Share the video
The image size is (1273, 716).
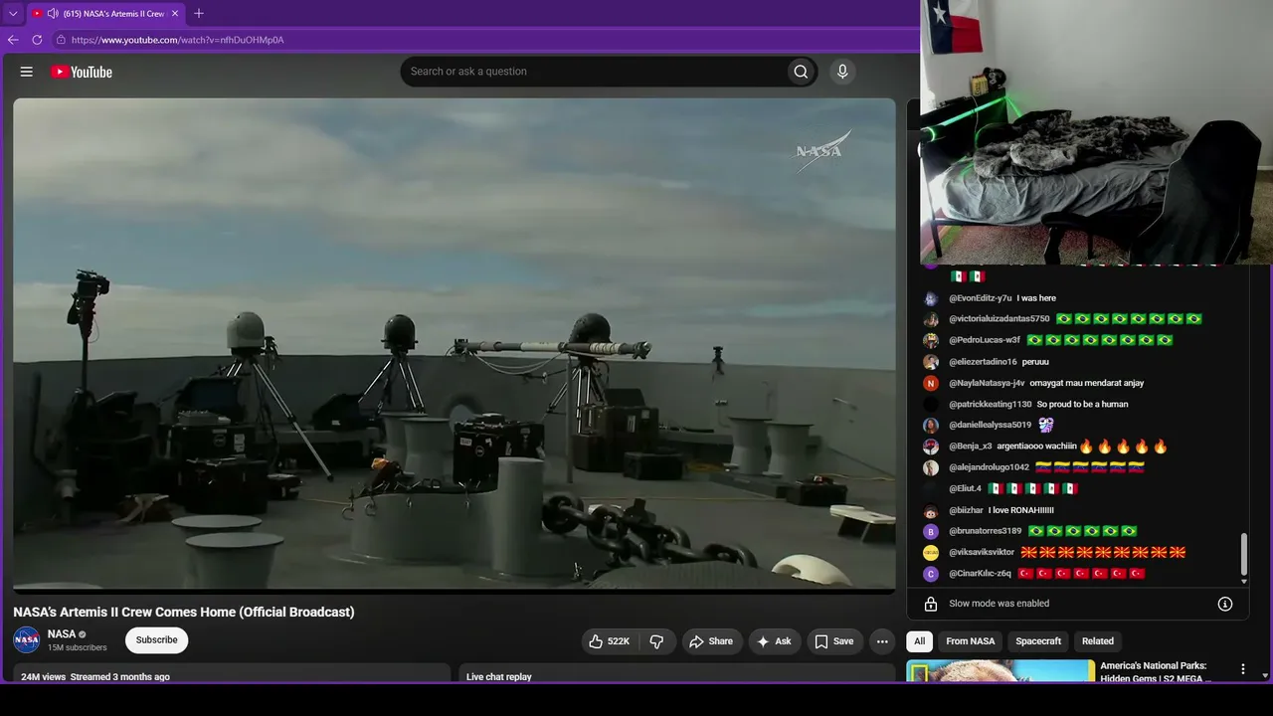click(x=711, y=641)
